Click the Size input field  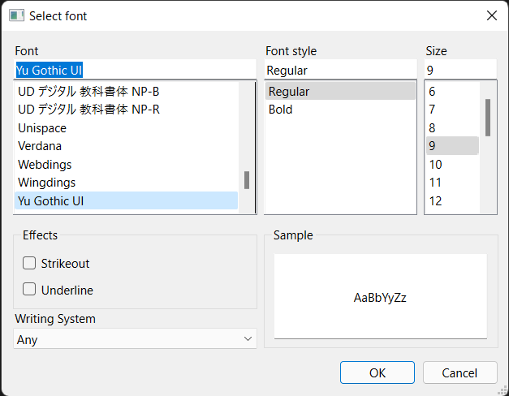pyautogui.click(x=459, y=71)
